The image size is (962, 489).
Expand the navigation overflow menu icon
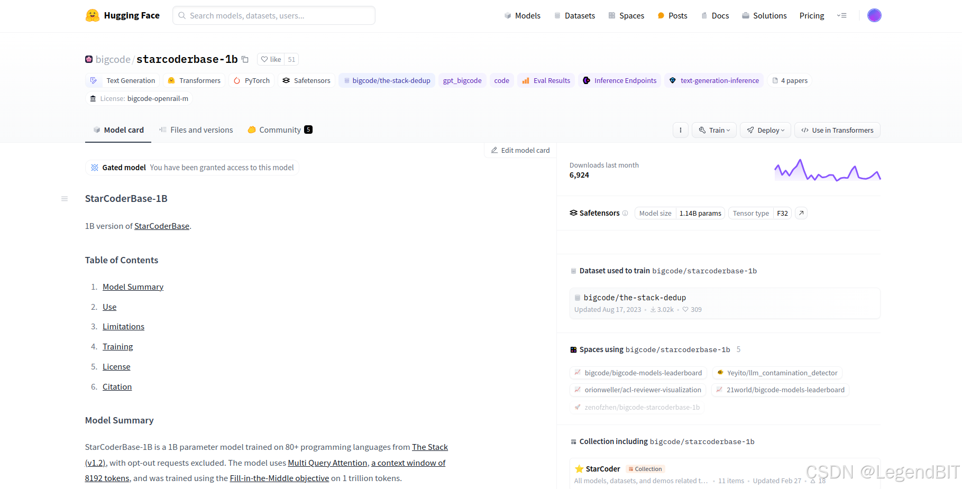point(842,15)
